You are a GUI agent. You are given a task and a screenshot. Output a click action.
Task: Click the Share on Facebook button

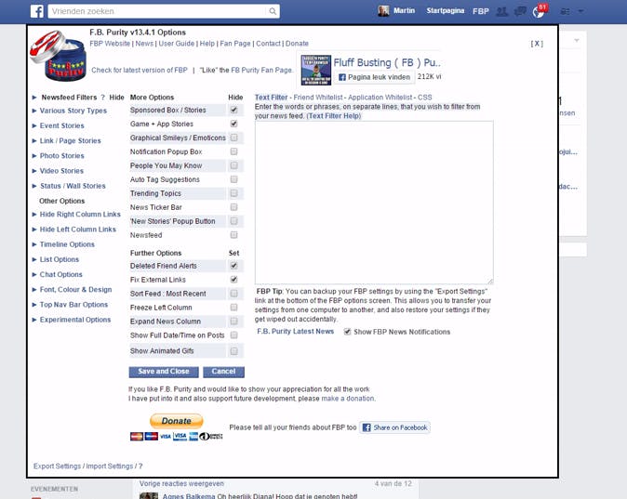[394, 427]
